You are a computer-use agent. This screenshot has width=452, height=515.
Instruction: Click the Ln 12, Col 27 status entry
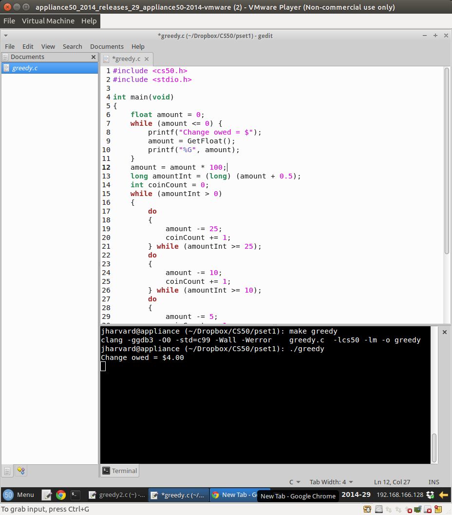point(392,482)
